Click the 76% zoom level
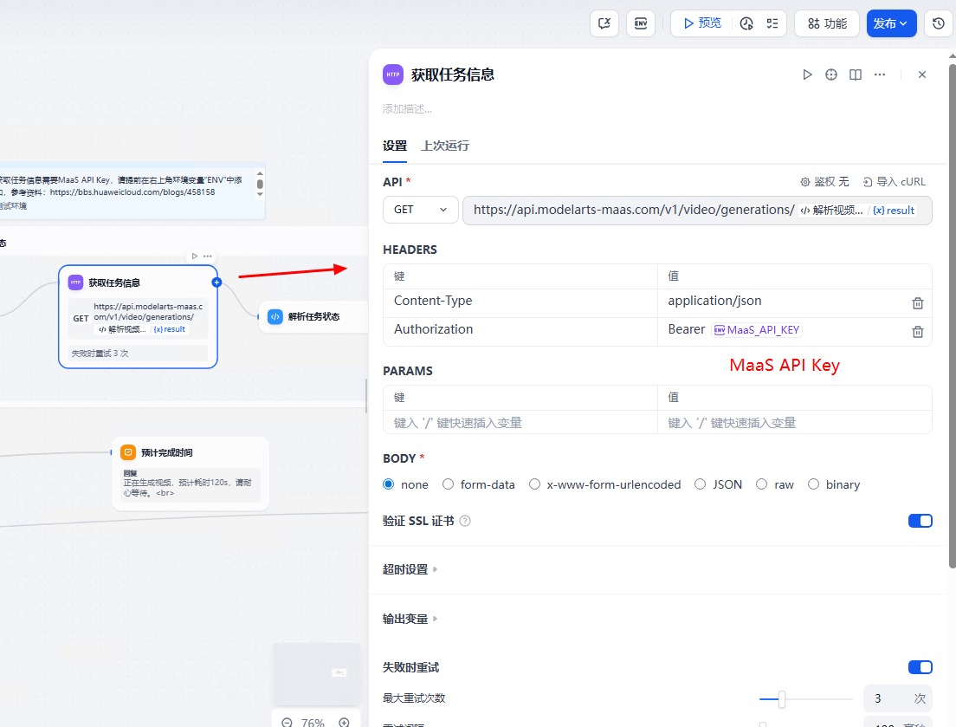 coord(313,723)
